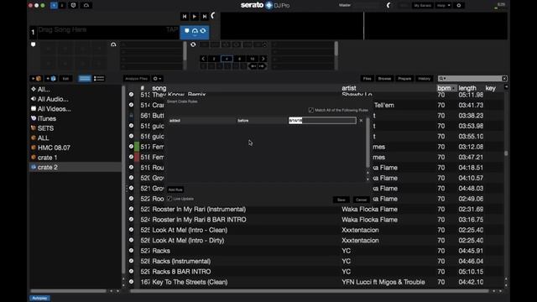Open the History panel tab
Image resolution: width=537 pixels, height=302 pixels.
point(424,78)
